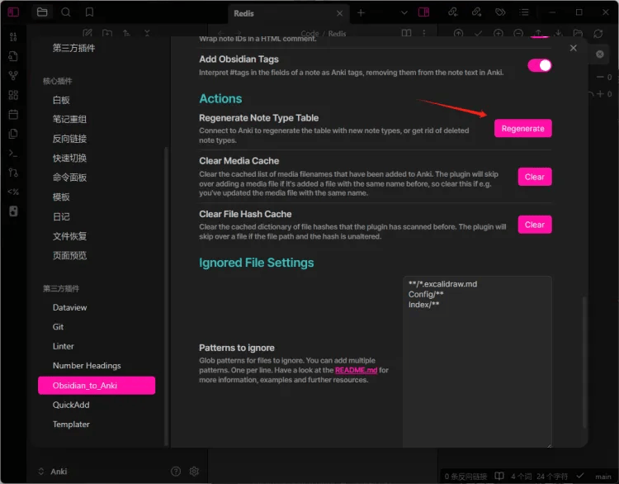The height and width of the screenshot is (484, 619).
Task: Open the bookmarks icon in top bar
Action: tap(89, 12)
